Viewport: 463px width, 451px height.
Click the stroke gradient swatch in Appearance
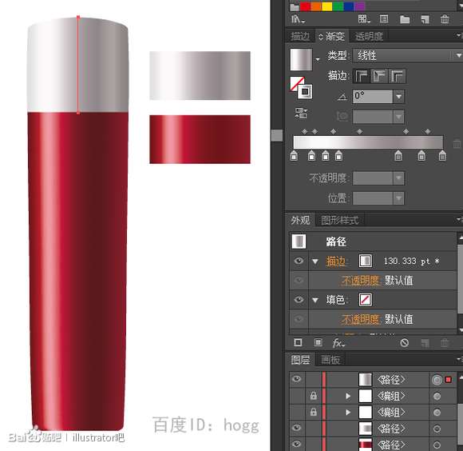tap(366, 261)
